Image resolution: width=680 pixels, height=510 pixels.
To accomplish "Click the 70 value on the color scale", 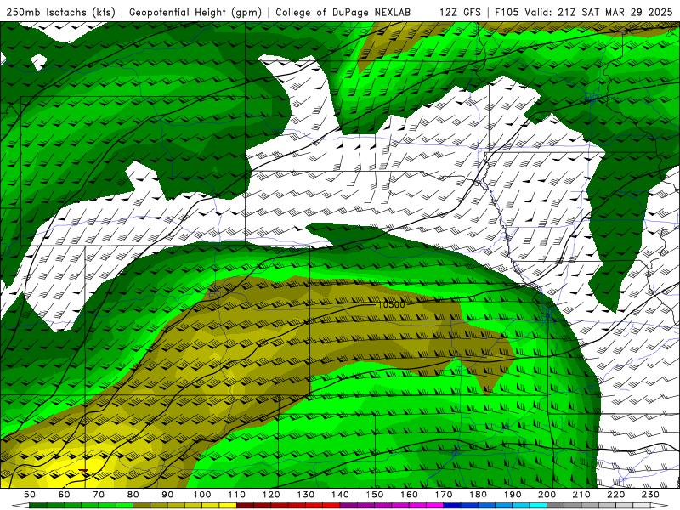I will [x=99, y=495].
